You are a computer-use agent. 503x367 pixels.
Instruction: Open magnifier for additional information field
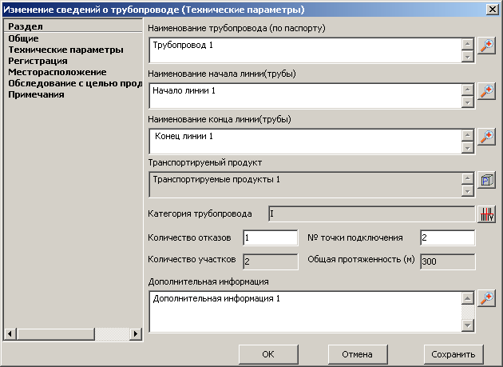[x=486, y=298]
